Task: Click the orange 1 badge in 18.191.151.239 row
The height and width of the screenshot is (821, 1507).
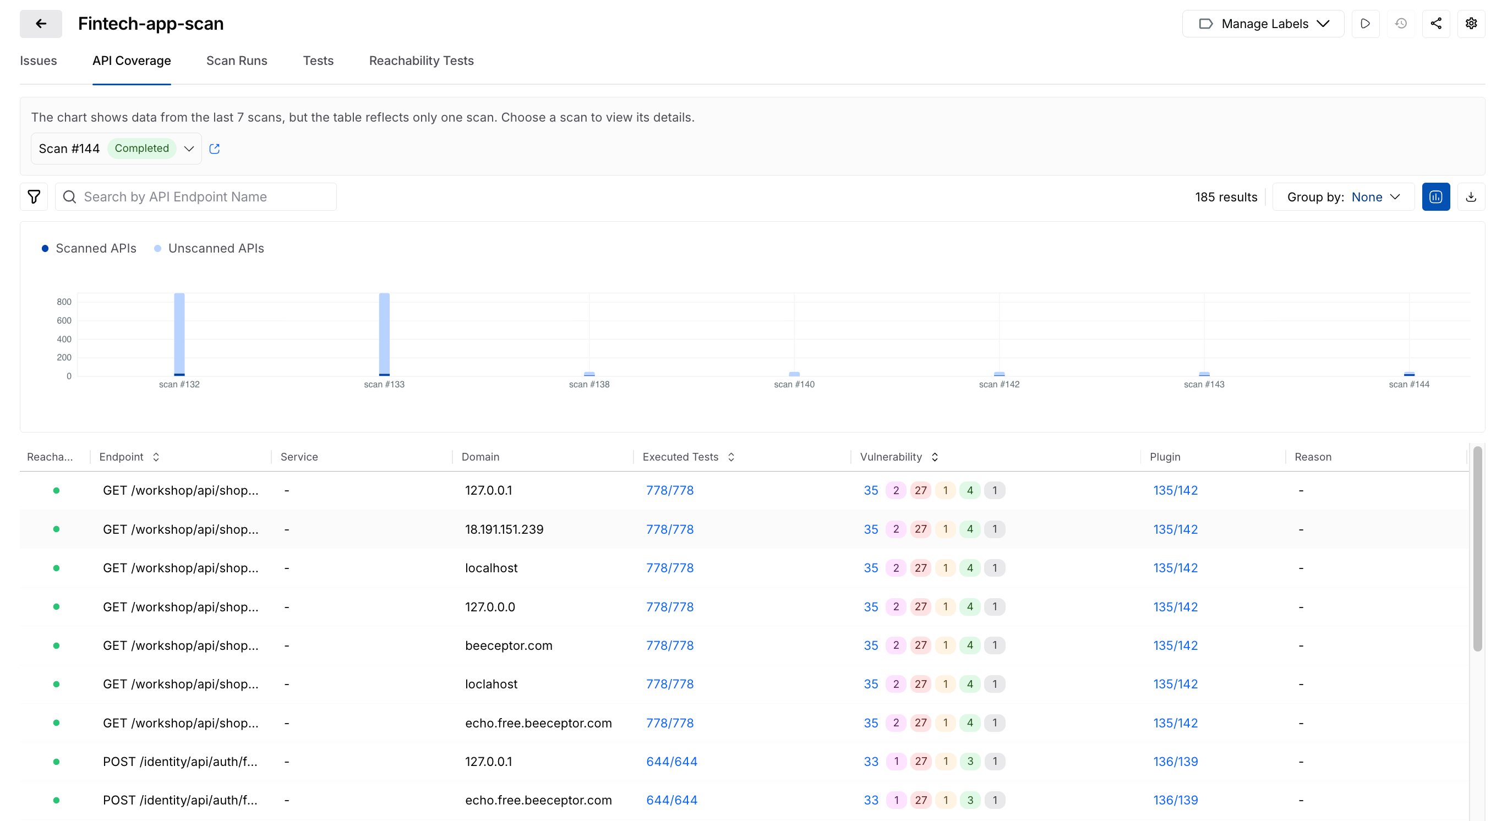Action: pos(945,529)
